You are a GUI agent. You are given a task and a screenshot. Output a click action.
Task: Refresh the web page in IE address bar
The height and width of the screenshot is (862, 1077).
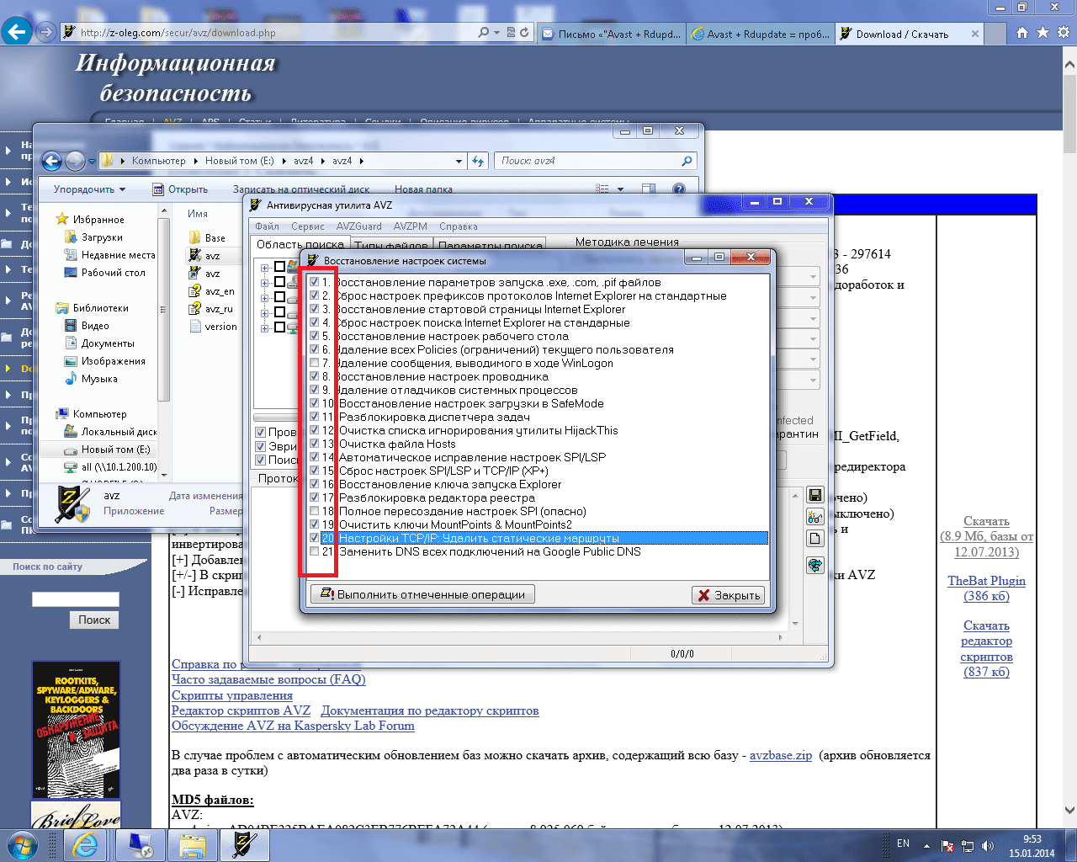tap(524, 33)
